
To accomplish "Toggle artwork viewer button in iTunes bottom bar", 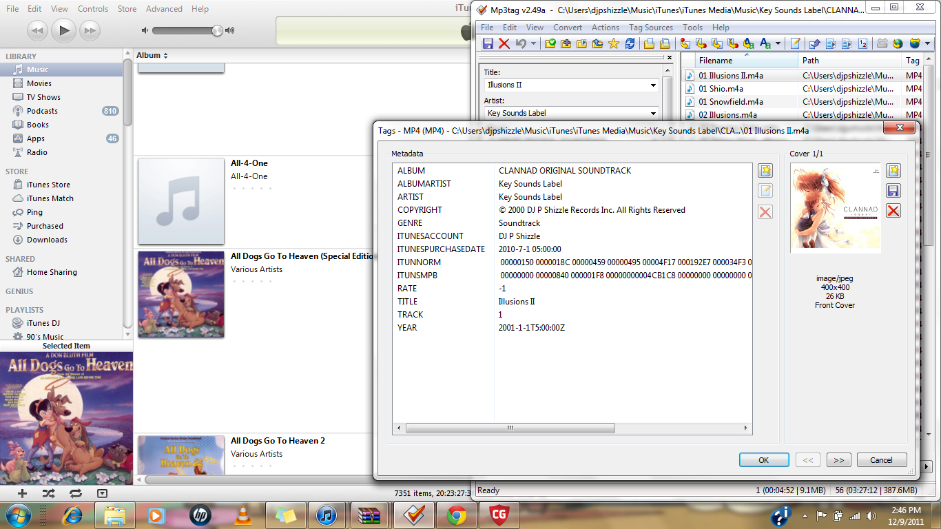I will [x=102, y=493].
